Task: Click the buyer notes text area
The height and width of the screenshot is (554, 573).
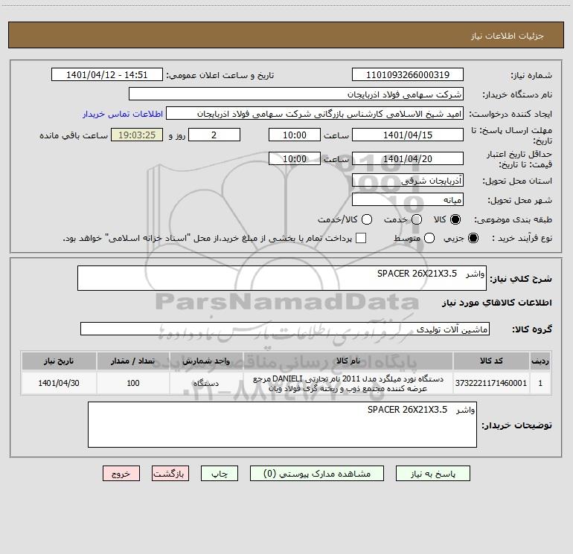Action: [x=282, y=425]
